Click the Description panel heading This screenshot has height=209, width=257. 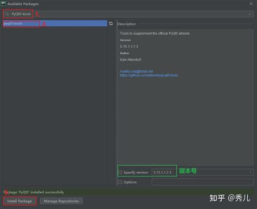(126, 24)
